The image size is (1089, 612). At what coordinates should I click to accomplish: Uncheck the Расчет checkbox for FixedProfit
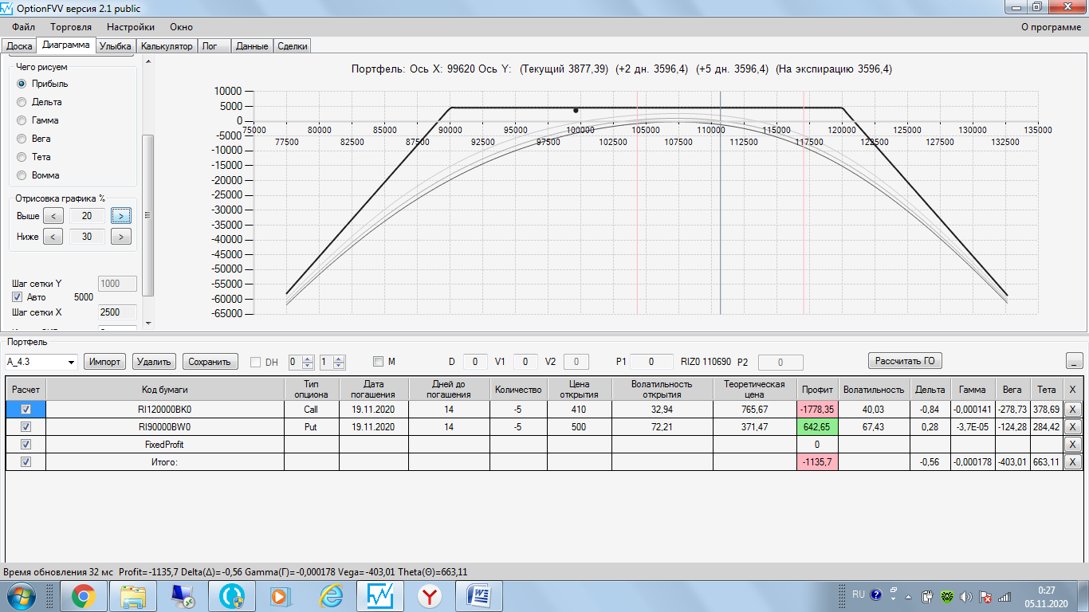click(26, 445)
